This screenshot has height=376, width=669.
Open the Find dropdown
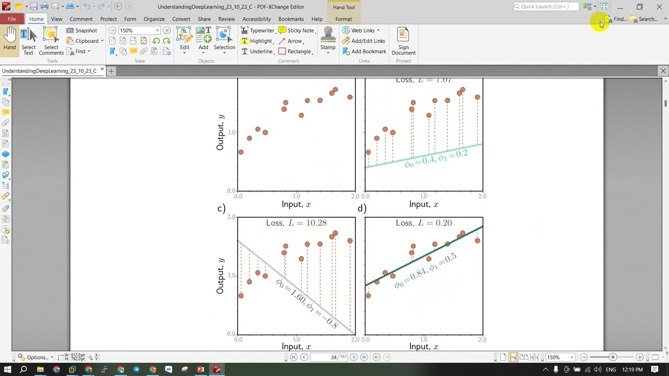pos(78,52)
